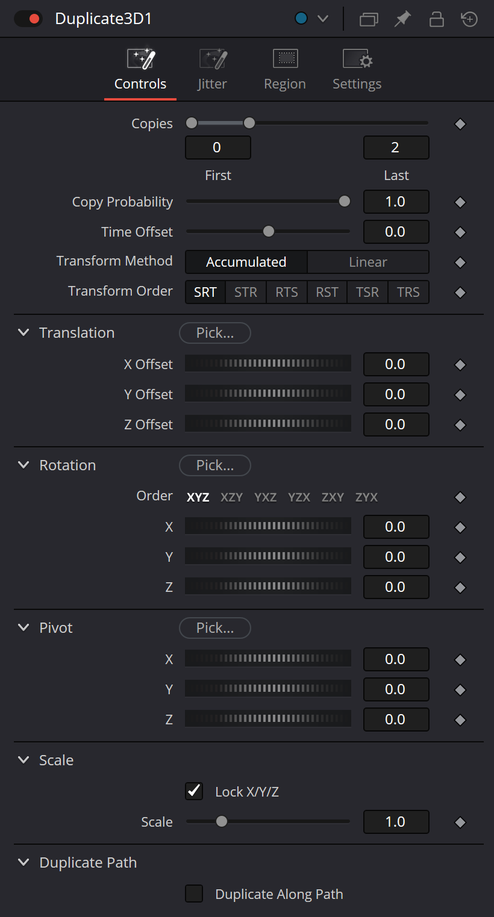Click the First copies value field
Image resolution: width=494 pixels, height=917 pixels.
(217, 148)
